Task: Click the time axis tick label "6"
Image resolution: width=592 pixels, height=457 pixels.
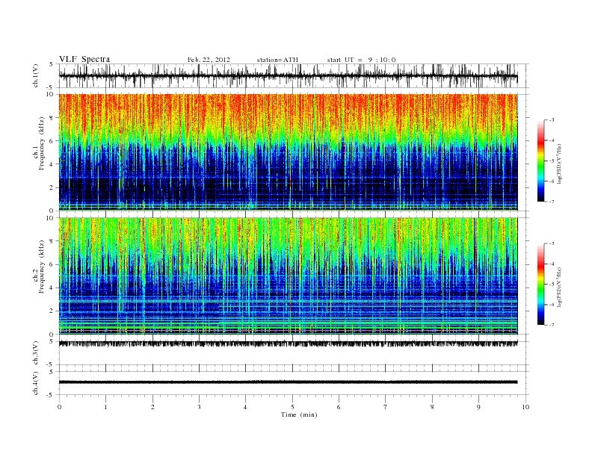Action: [x=339, y=407]
